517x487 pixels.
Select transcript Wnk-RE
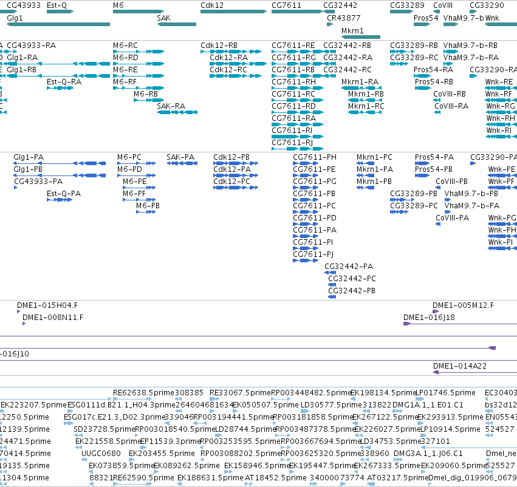click(501, 88)
